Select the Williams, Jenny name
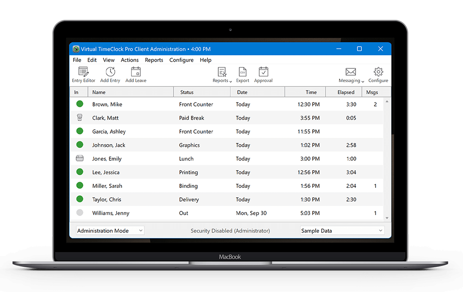 point(111,213)
